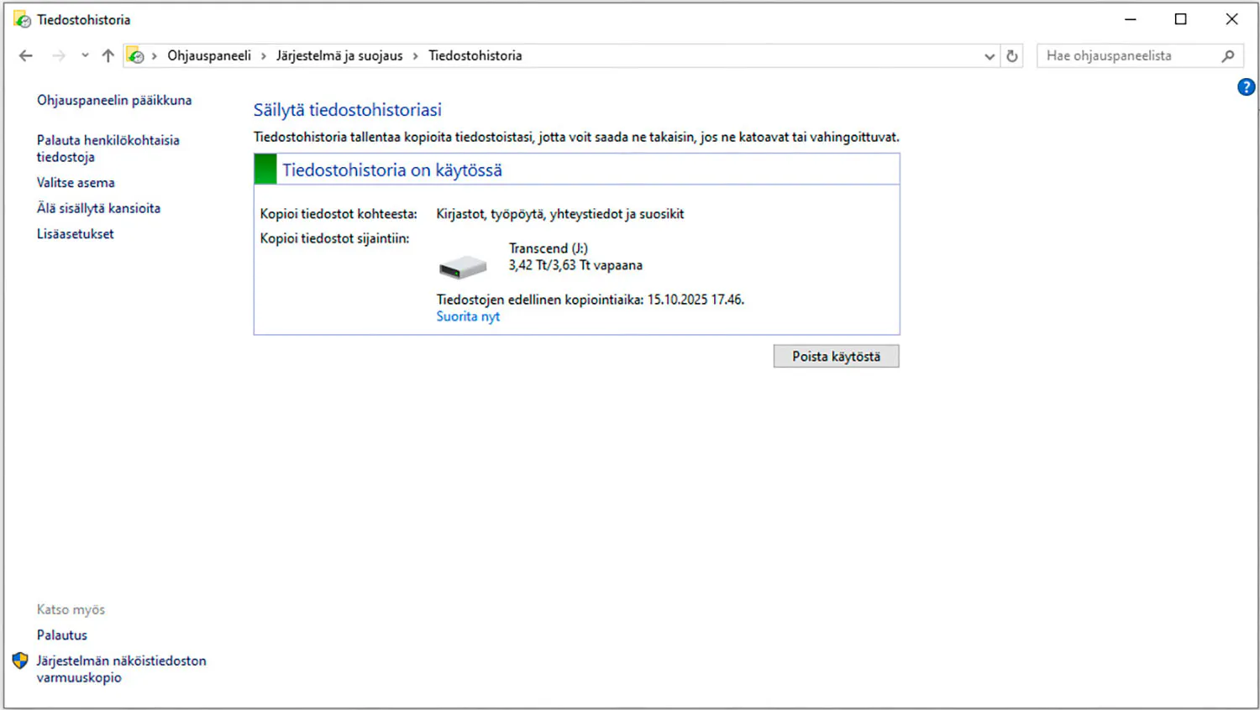Click the Transcend drive icon
Viewport: 1260px width, 710px height.
463,267
